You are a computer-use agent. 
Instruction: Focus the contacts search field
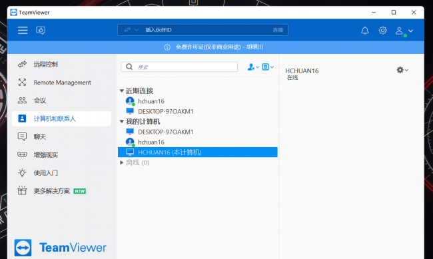pyautogui.click(x=179, y=67)
